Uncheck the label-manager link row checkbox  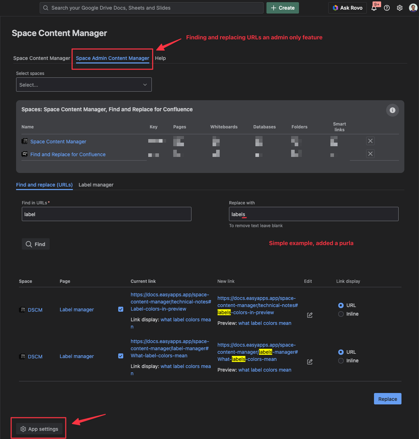click(x=121, y=356)
